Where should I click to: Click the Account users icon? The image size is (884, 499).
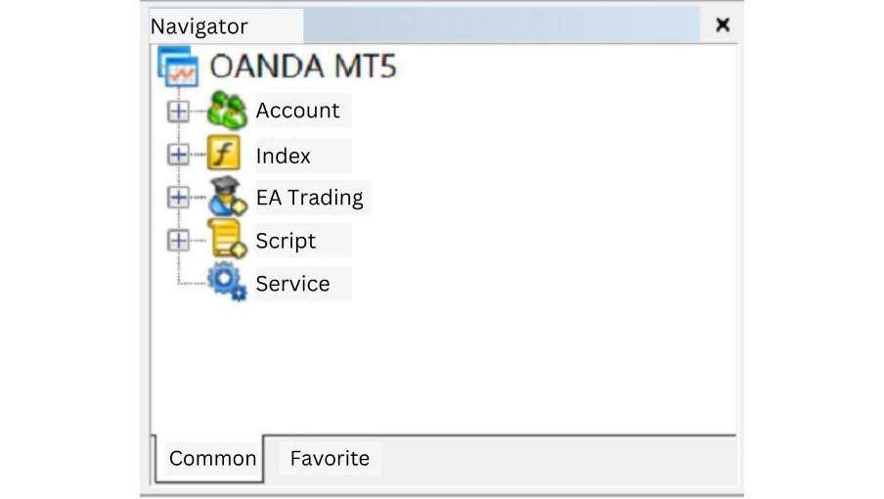pos(227,111)
